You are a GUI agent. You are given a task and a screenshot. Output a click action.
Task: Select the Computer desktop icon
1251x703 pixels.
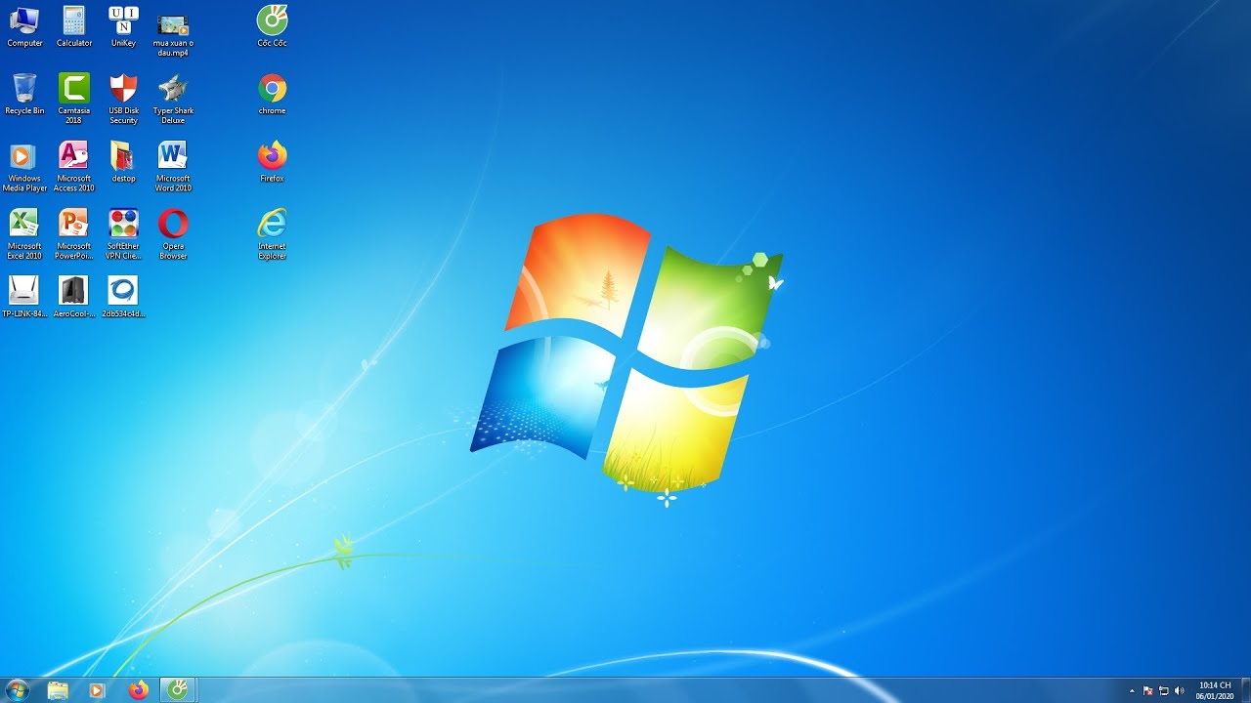point(24,26)
